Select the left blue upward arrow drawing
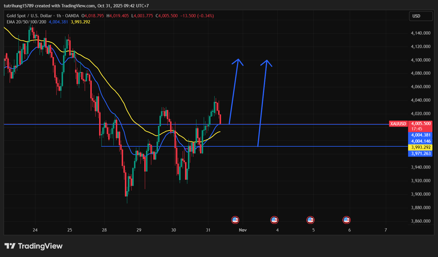 pyautogui.click(x=234, y=91)
